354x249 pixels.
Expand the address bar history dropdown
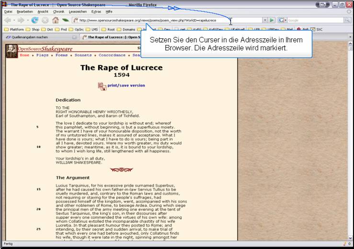click(x=264, y=21)
